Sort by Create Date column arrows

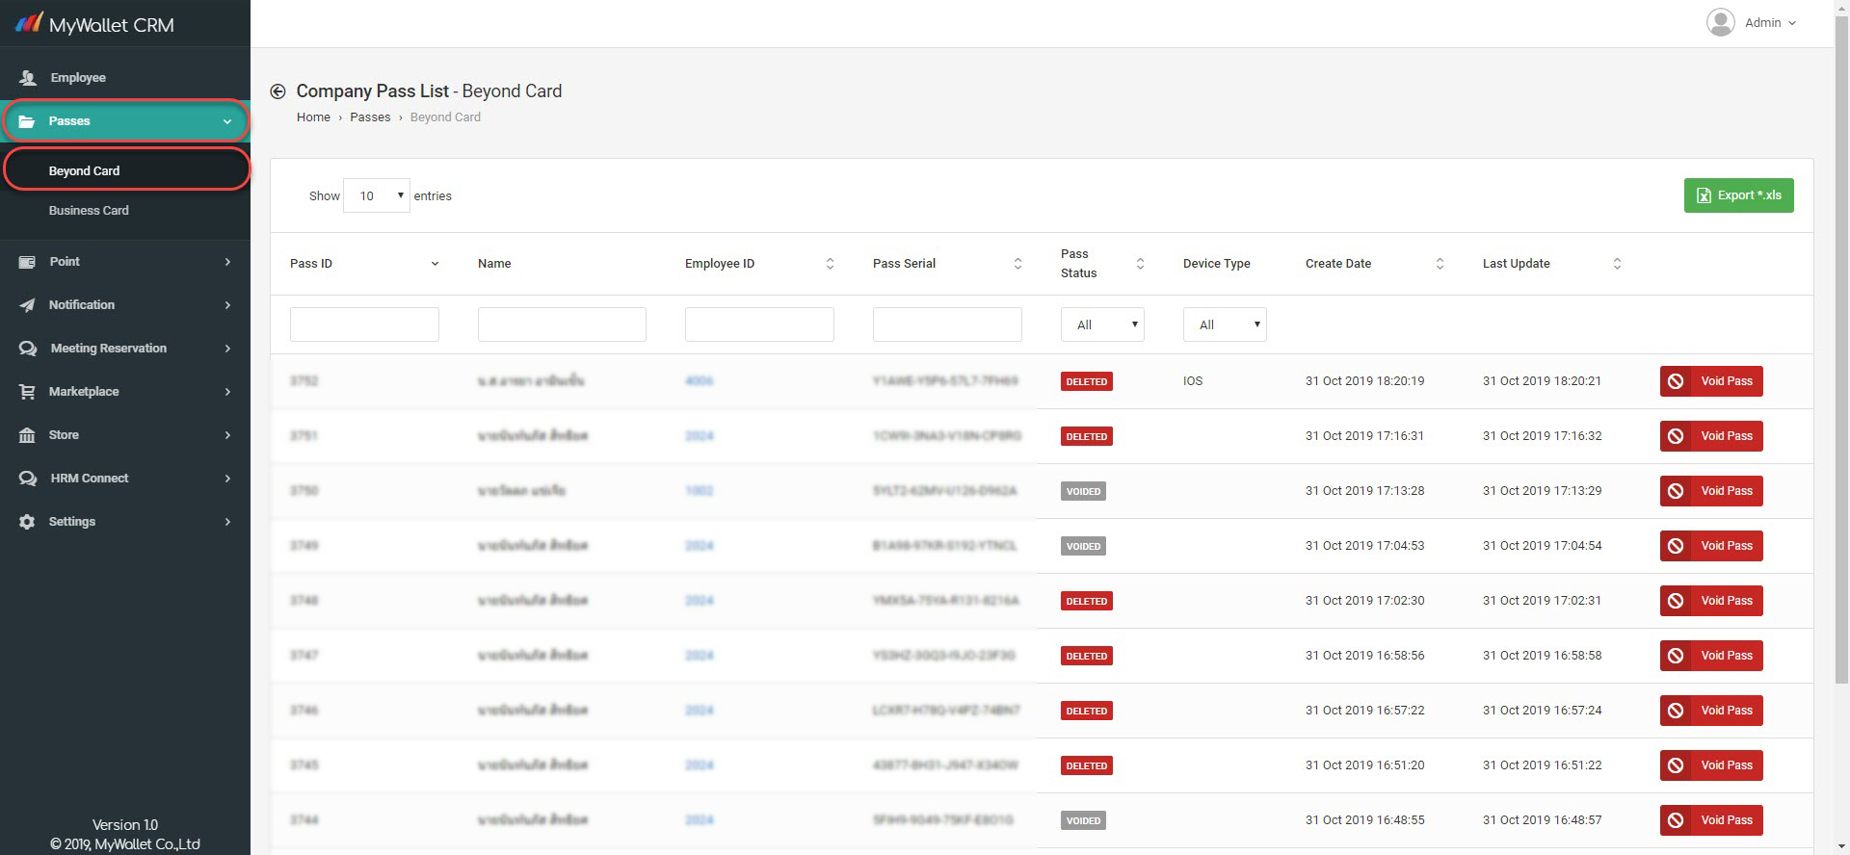tap(1440, 264)
